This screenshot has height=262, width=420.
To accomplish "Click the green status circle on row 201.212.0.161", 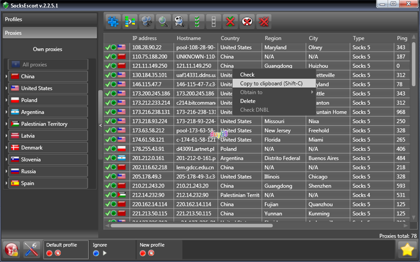I will click(113, 158).
